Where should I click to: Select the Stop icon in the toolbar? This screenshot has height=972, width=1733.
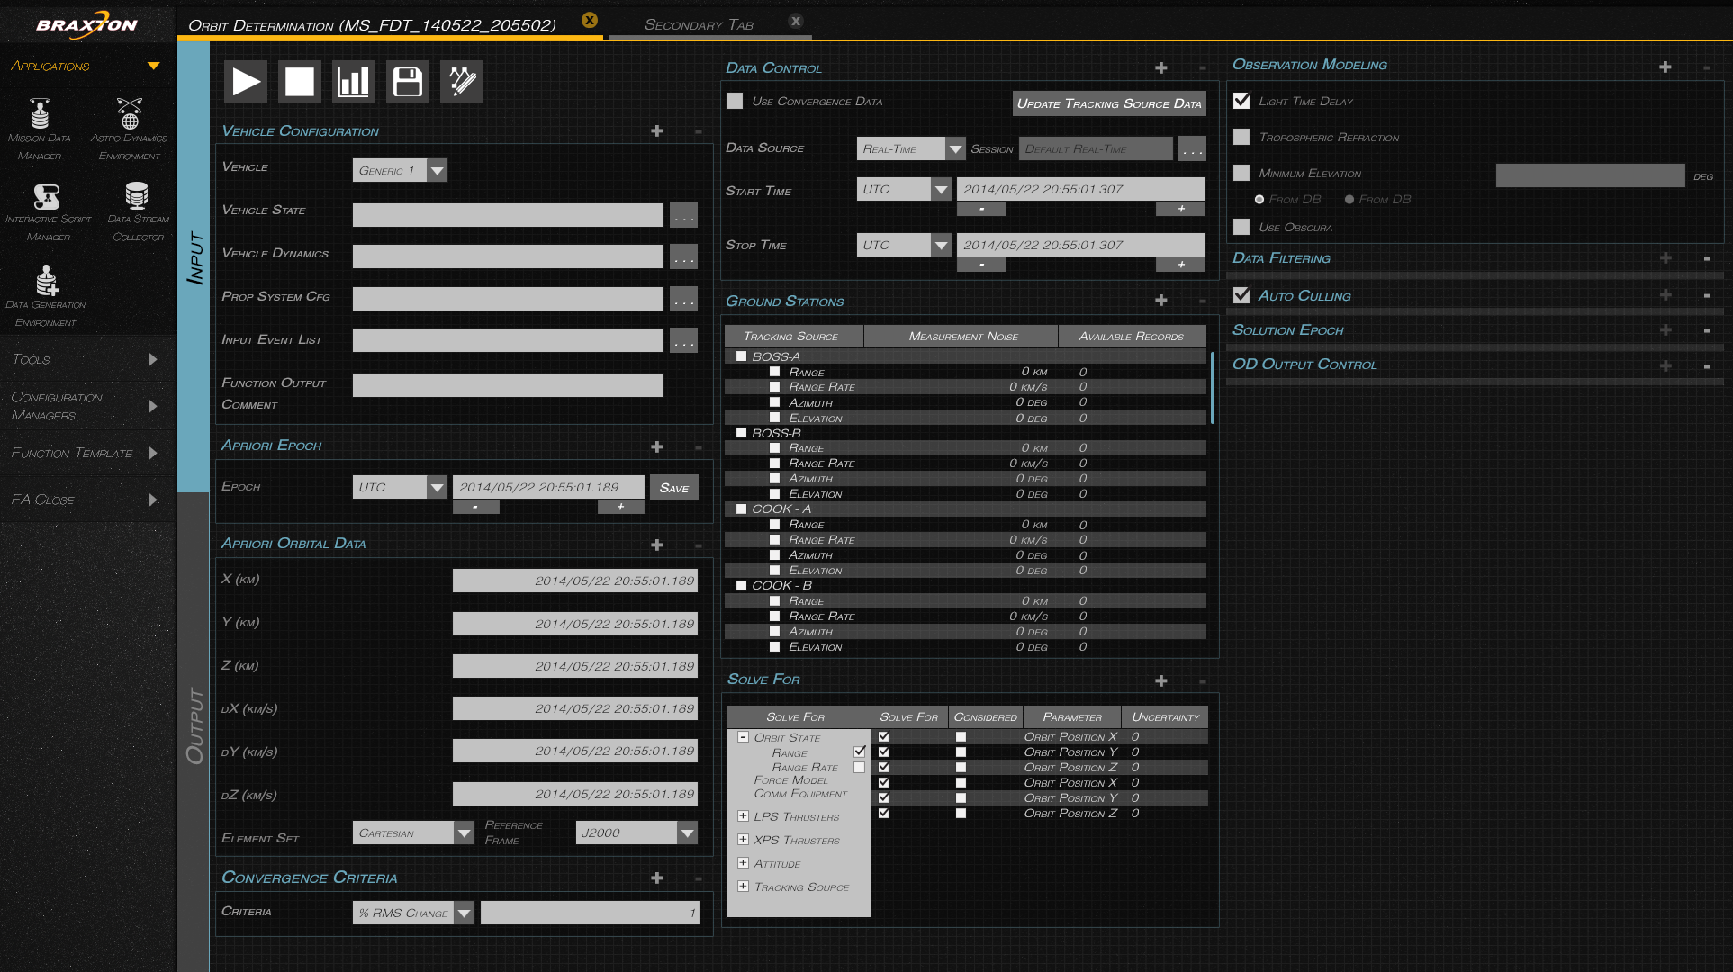[x=299, y=81]
